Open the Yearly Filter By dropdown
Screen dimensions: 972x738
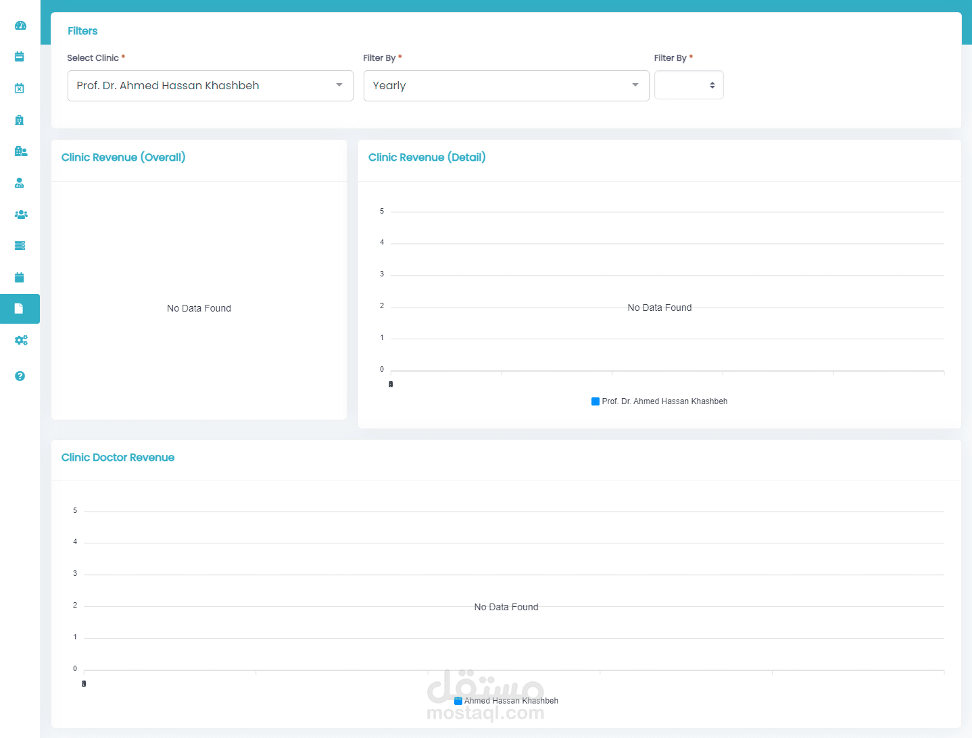[x=506, y=86]
